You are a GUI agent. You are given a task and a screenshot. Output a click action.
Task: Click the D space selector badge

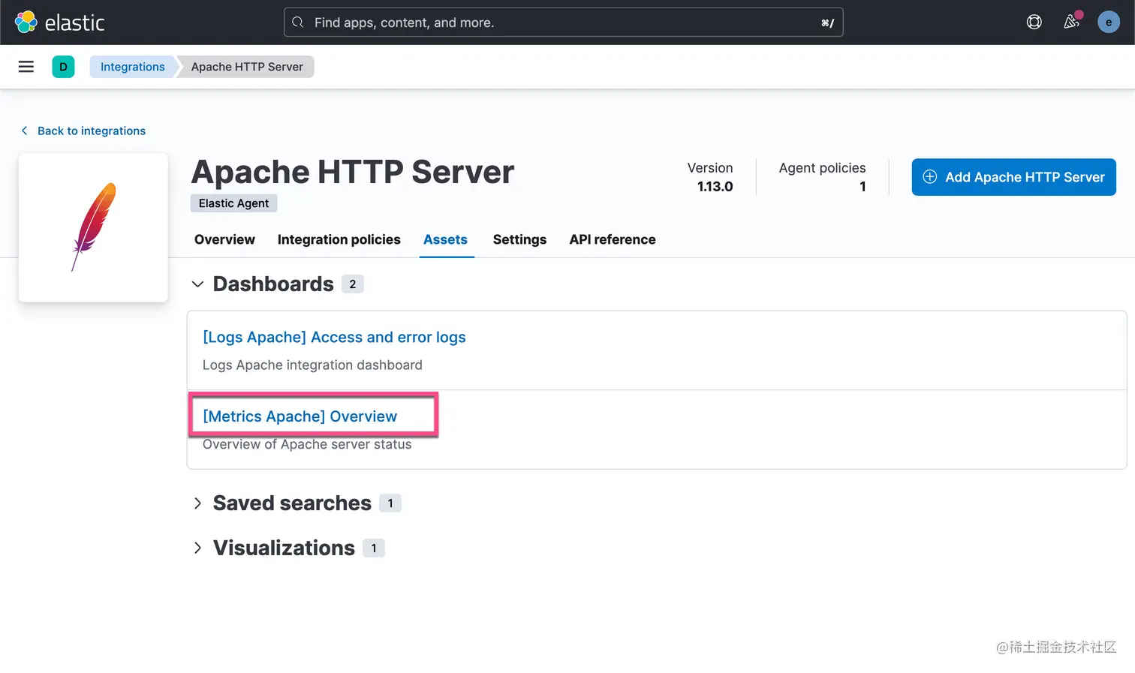coord(63,67)
